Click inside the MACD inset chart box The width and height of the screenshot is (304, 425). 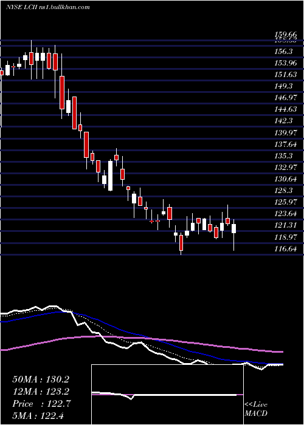click(x=167, y=395)
